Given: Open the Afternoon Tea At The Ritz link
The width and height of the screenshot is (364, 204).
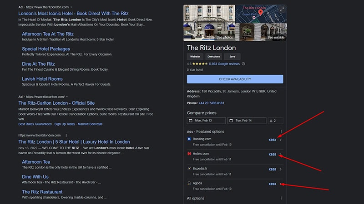Looking at the screenshot, I should coord(48,34).
